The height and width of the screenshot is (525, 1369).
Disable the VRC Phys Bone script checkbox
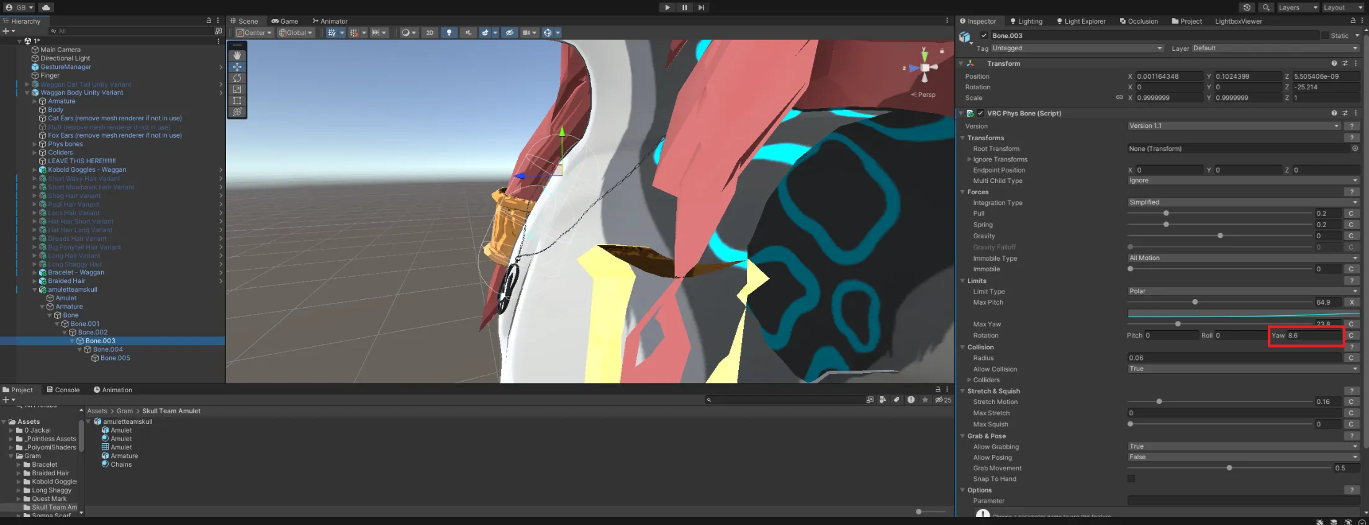(x=980, y=114)
